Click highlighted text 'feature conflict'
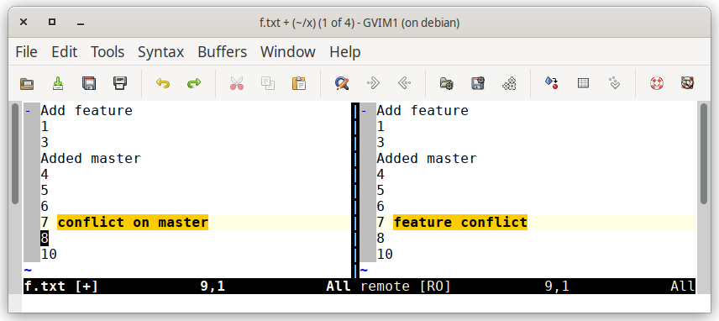 pyautogui.click(x=460, y=223)
